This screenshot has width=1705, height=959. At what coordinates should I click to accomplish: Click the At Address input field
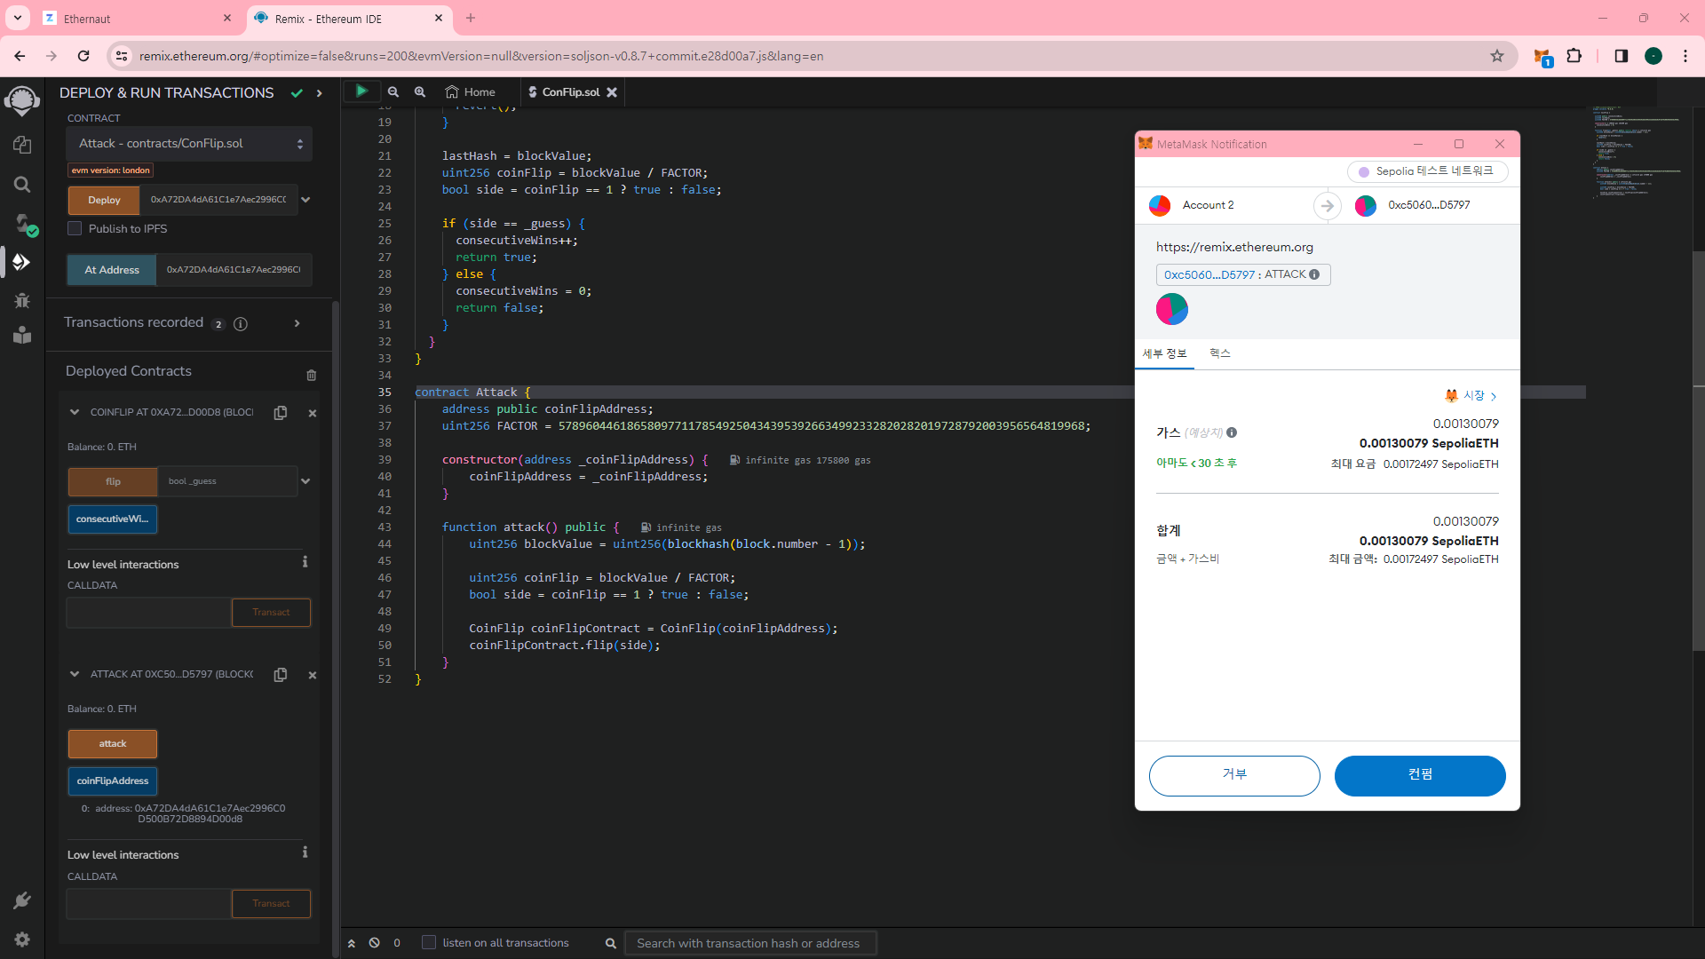234,270
